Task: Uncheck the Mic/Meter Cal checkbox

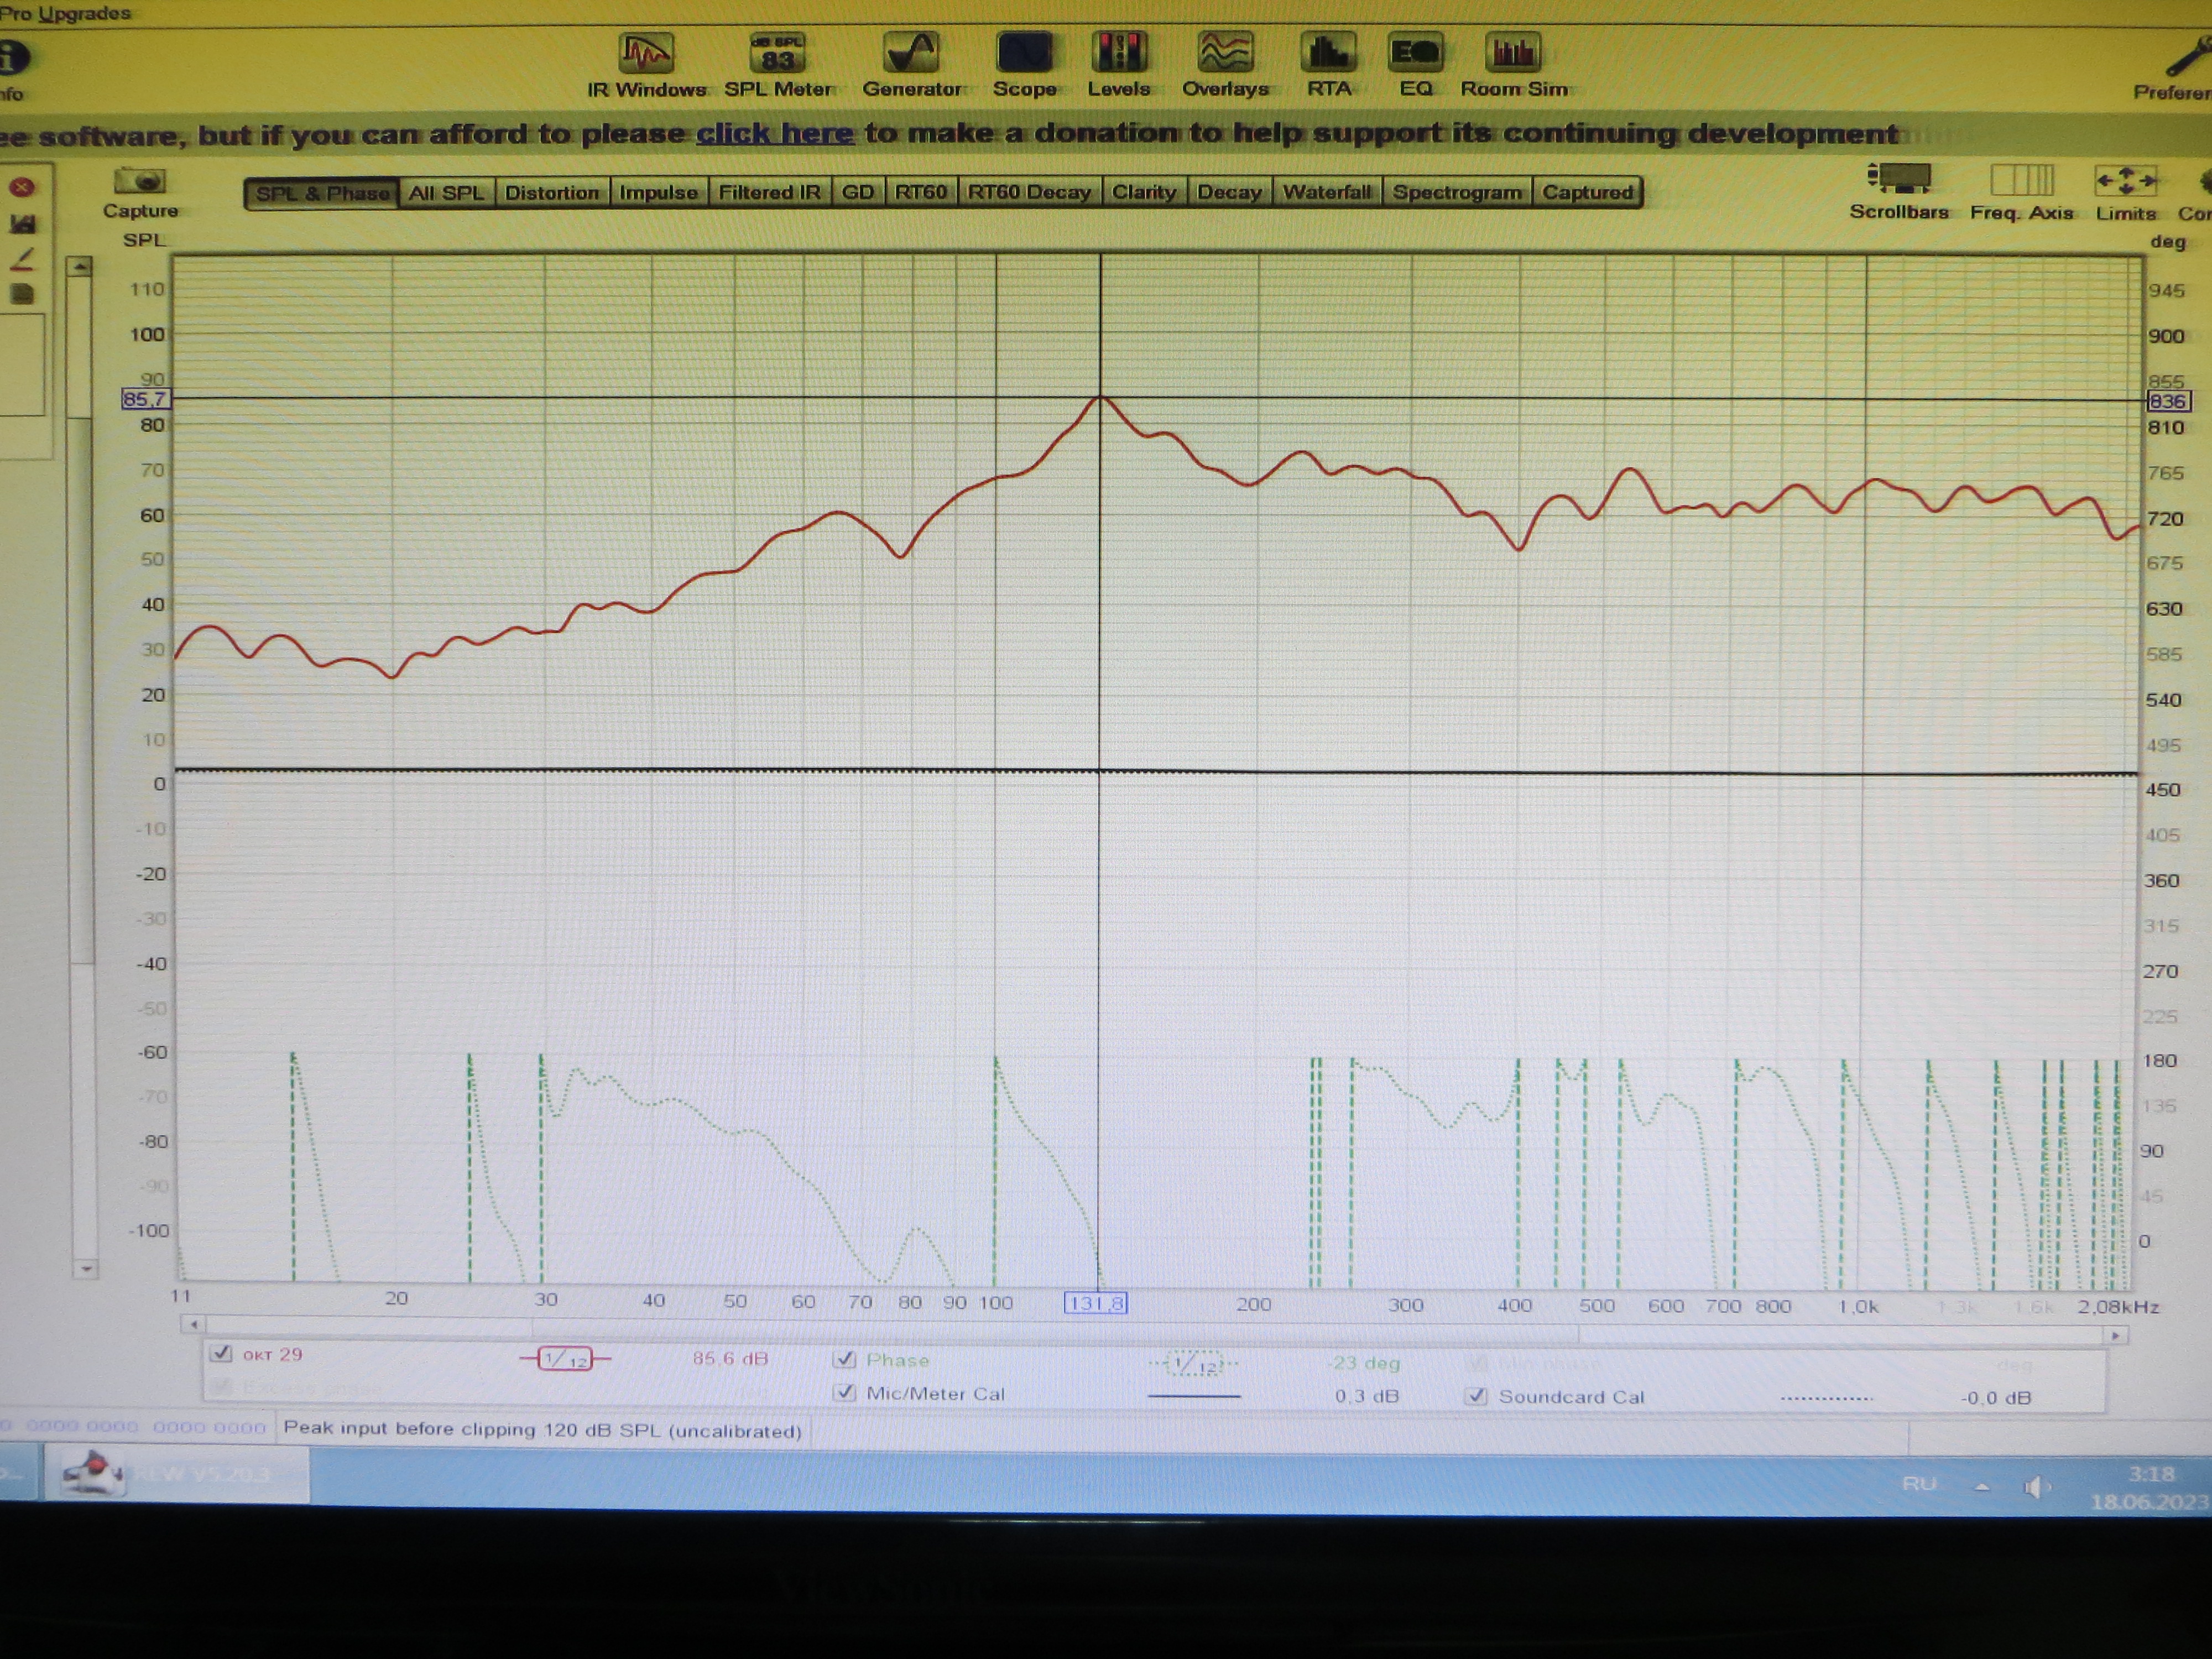Action: click(845, 1392)
